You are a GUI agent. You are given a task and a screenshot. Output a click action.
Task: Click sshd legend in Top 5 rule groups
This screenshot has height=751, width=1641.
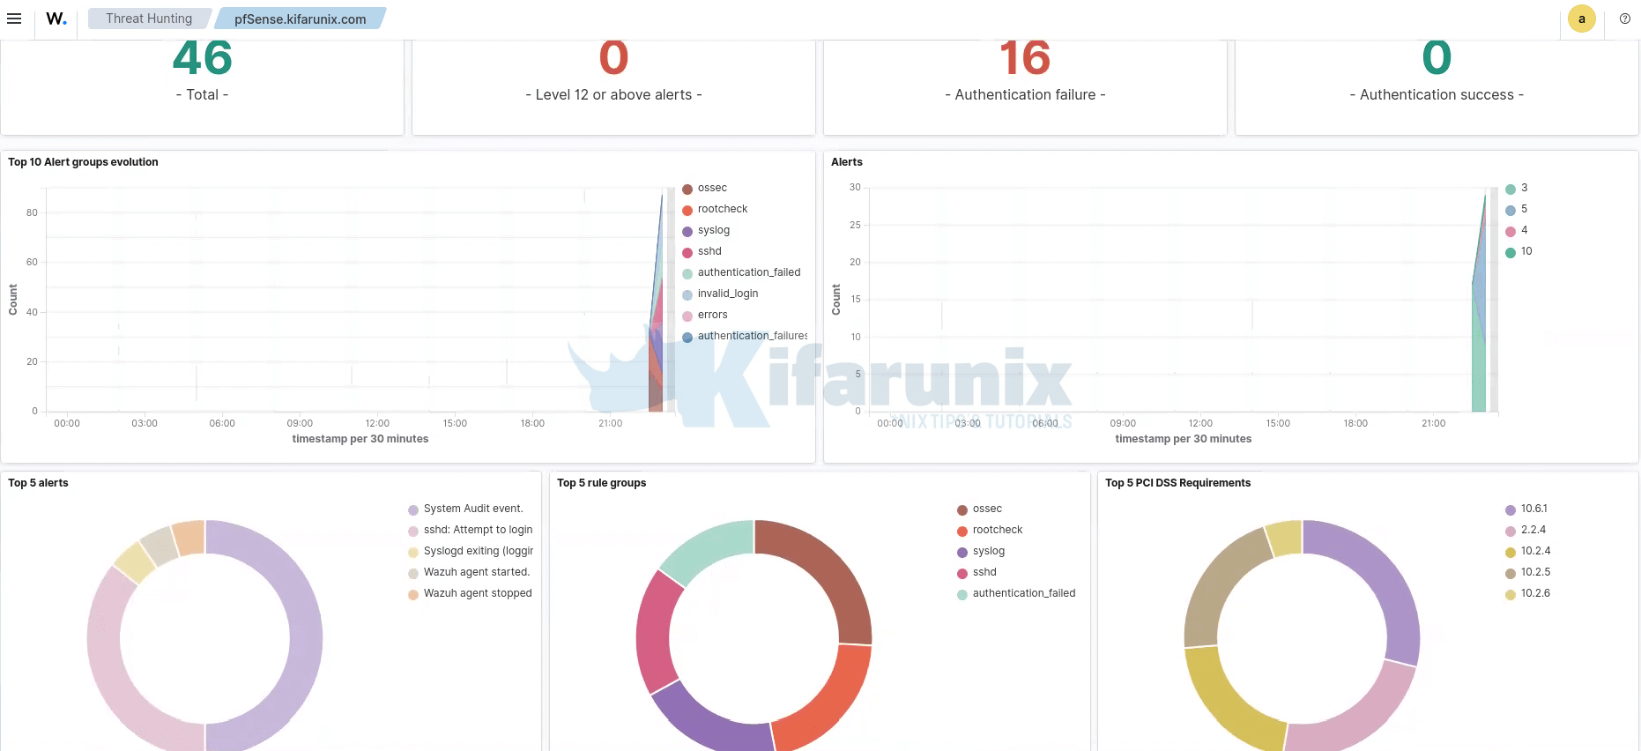(984, 572)
